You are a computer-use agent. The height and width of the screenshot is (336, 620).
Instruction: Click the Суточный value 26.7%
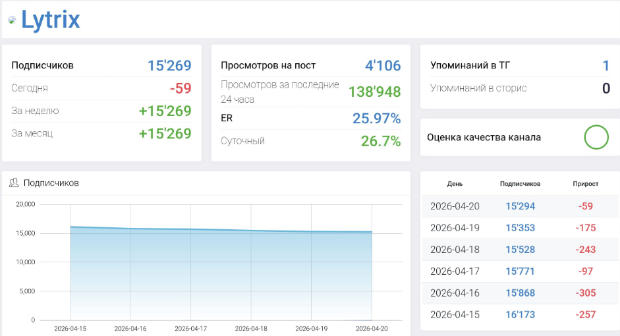coord(381,141)
